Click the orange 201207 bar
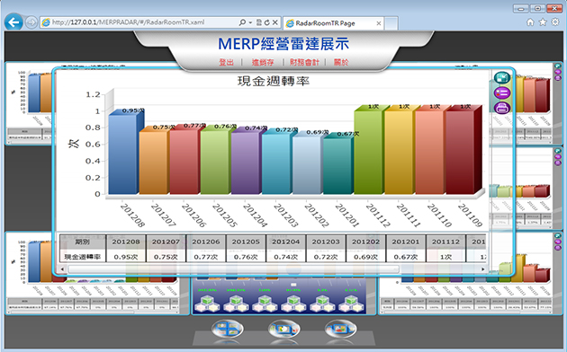 pyautogui.click(x=154, y=163)
